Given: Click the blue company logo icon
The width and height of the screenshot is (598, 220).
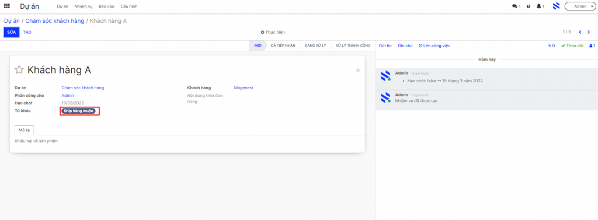Looking at the screenshot, I should [x=556, y=6].
